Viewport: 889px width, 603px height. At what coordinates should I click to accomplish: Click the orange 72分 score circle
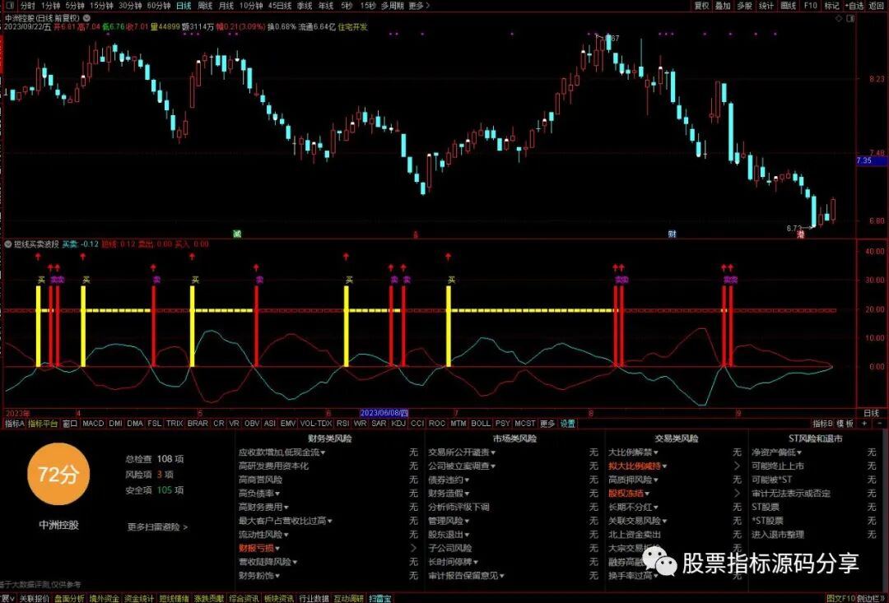pyautogui.click(x=58, y=475)
